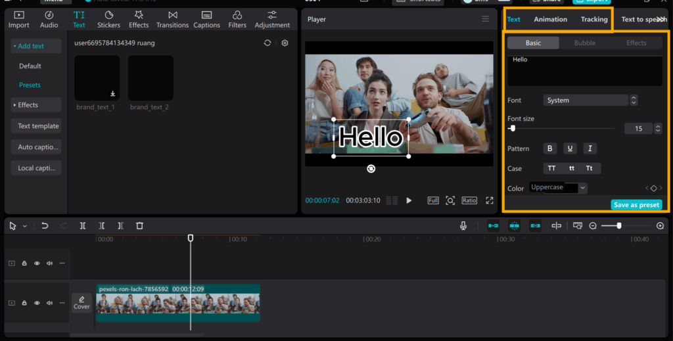The image size is (673, 341).
Task: Apply bold pattern to text
Action: point(550,148)
